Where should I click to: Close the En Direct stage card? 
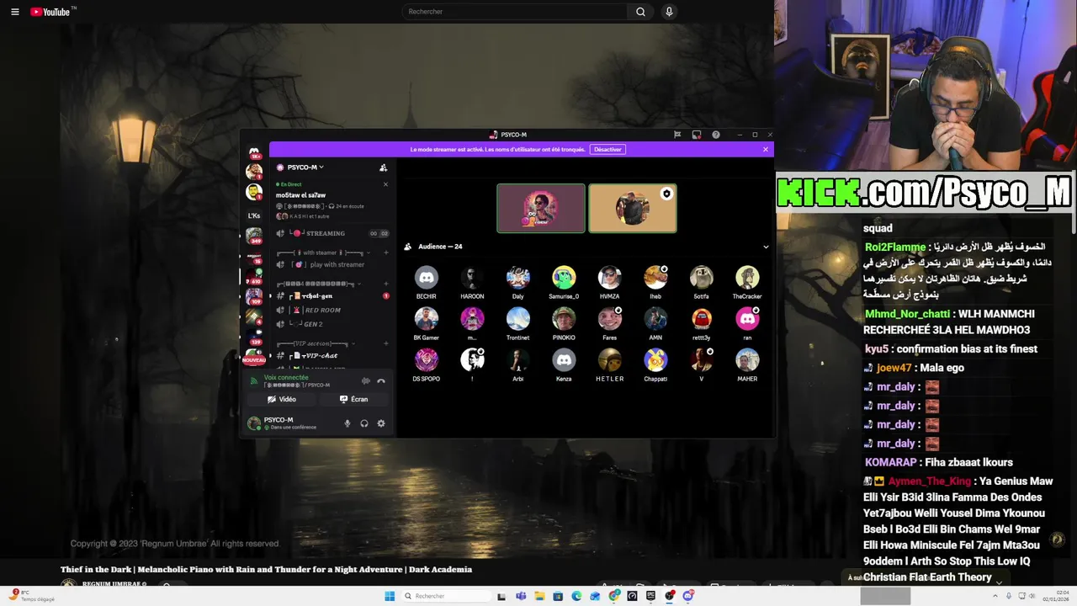tap(385, 184)
